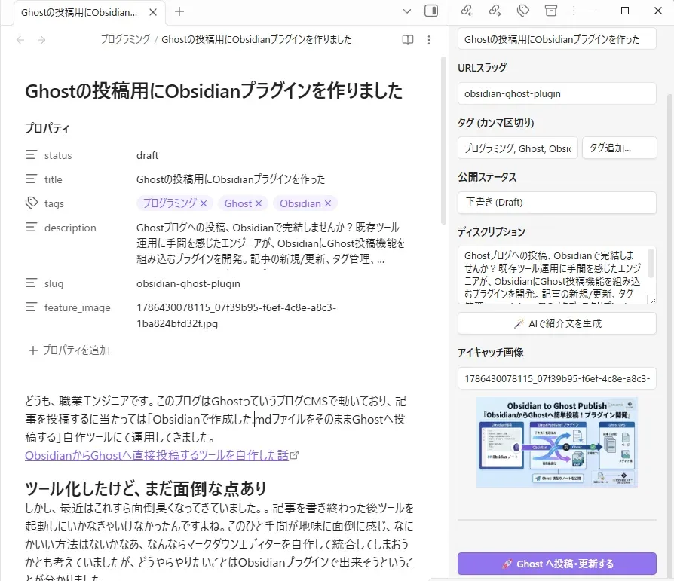The height and width of the screenshot is (581, 674).
Task: Navigate back with the left arrow
Action: 20,40
